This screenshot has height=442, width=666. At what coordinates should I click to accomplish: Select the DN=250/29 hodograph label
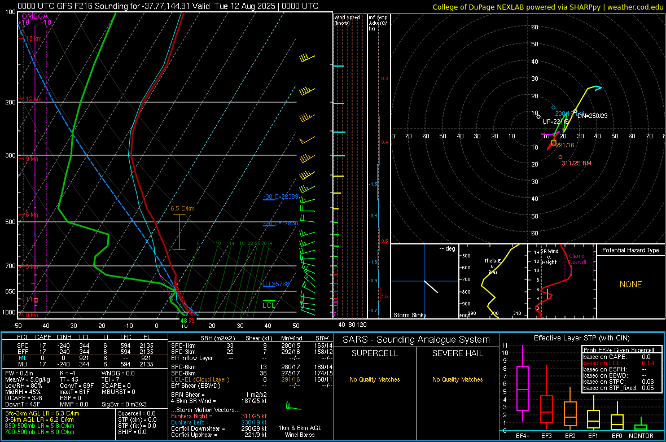(593, 116)
